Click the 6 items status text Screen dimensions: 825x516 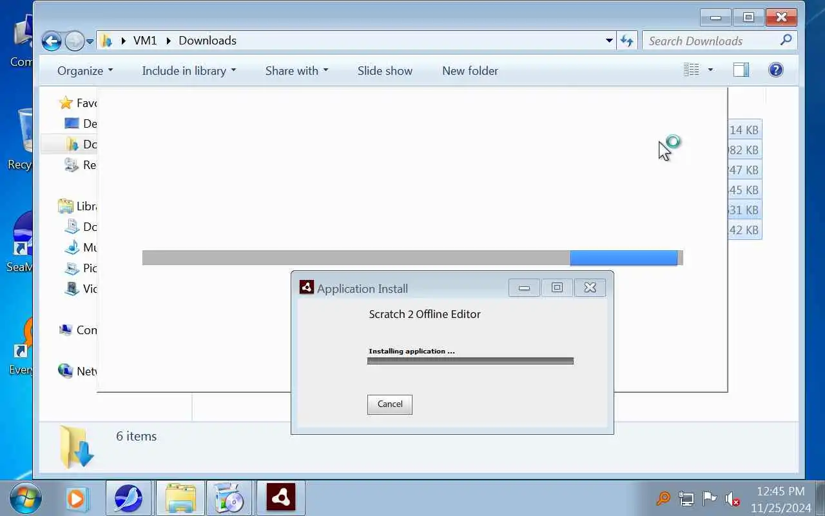pyautogui.click(x=136, y=436)
